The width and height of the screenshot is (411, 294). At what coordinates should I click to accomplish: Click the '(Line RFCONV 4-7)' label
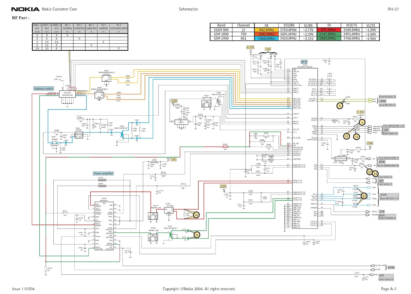pyautogui.click(x=389, y=198)
